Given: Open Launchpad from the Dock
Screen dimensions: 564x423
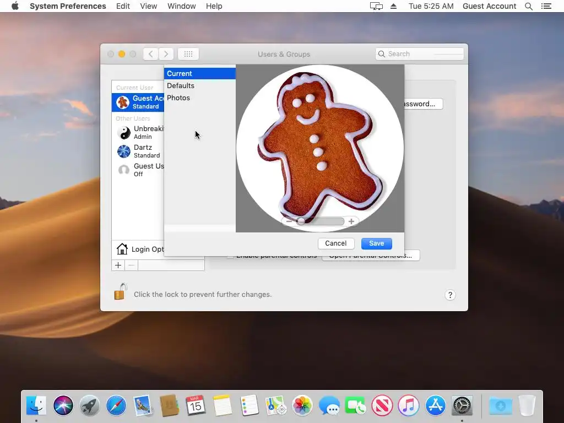Looking at the screenshot, I should point(90,405).
